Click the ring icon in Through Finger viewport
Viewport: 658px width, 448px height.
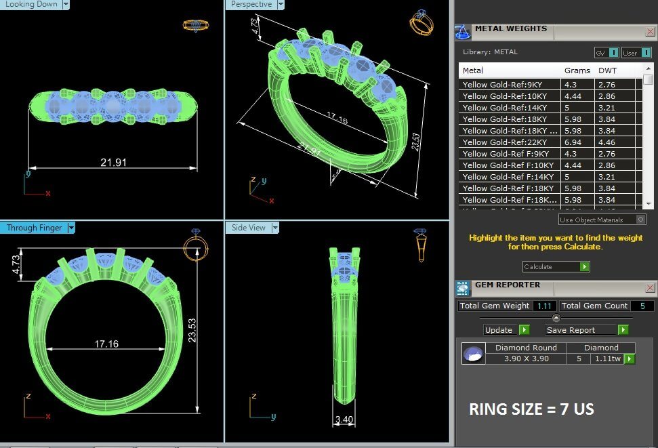point(197,246)
